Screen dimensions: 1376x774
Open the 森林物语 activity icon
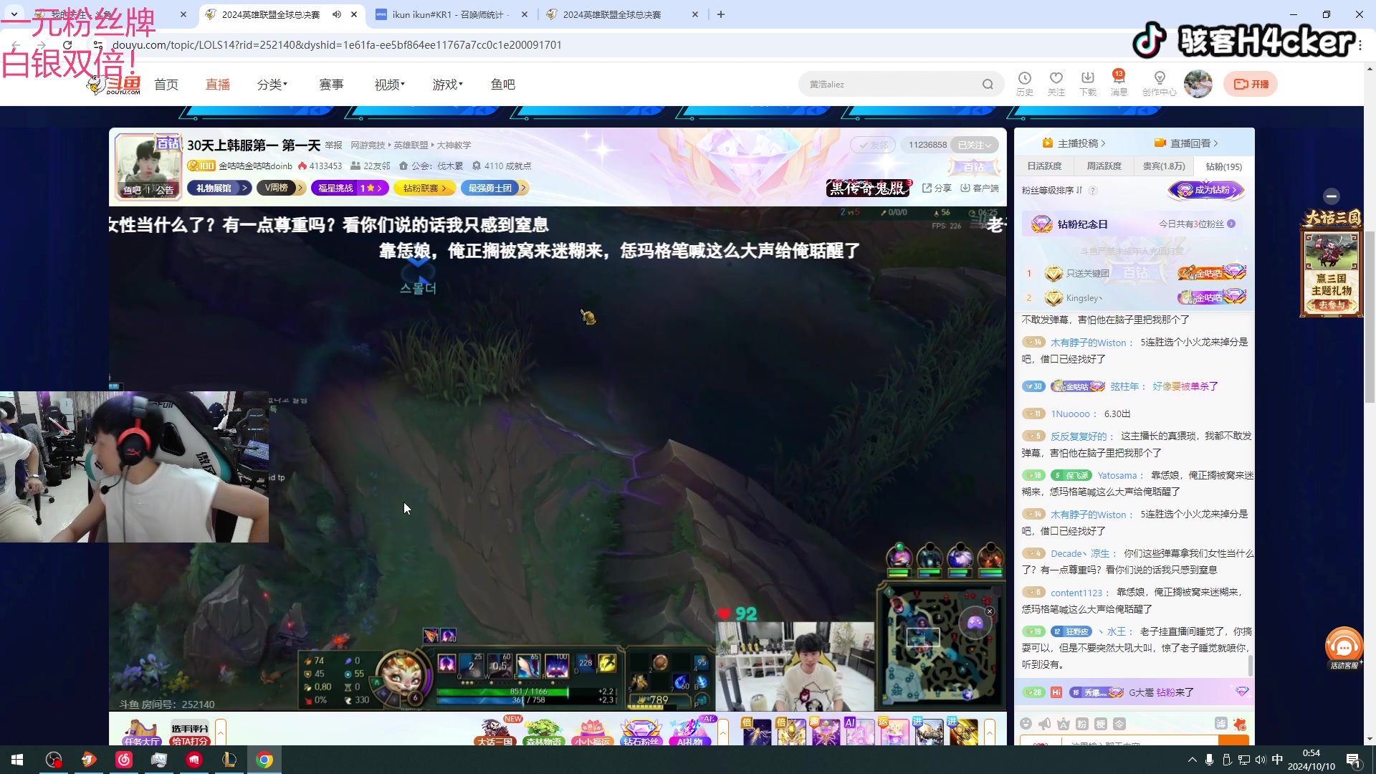point(543,732)
